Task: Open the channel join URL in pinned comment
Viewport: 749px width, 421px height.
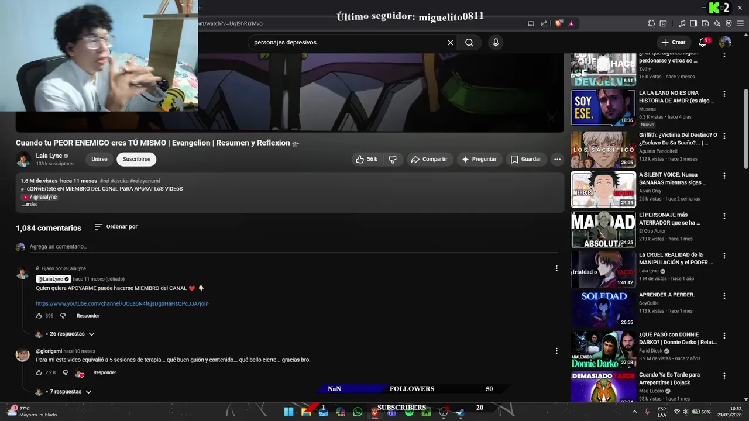Action: click(122, 303)
